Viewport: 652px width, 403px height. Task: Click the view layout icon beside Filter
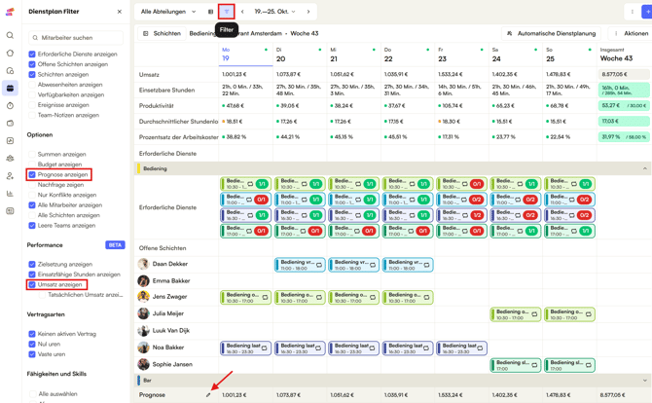210,12
